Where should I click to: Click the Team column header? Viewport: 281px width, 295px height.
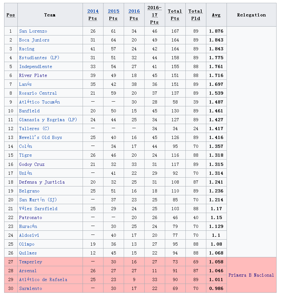50,15
